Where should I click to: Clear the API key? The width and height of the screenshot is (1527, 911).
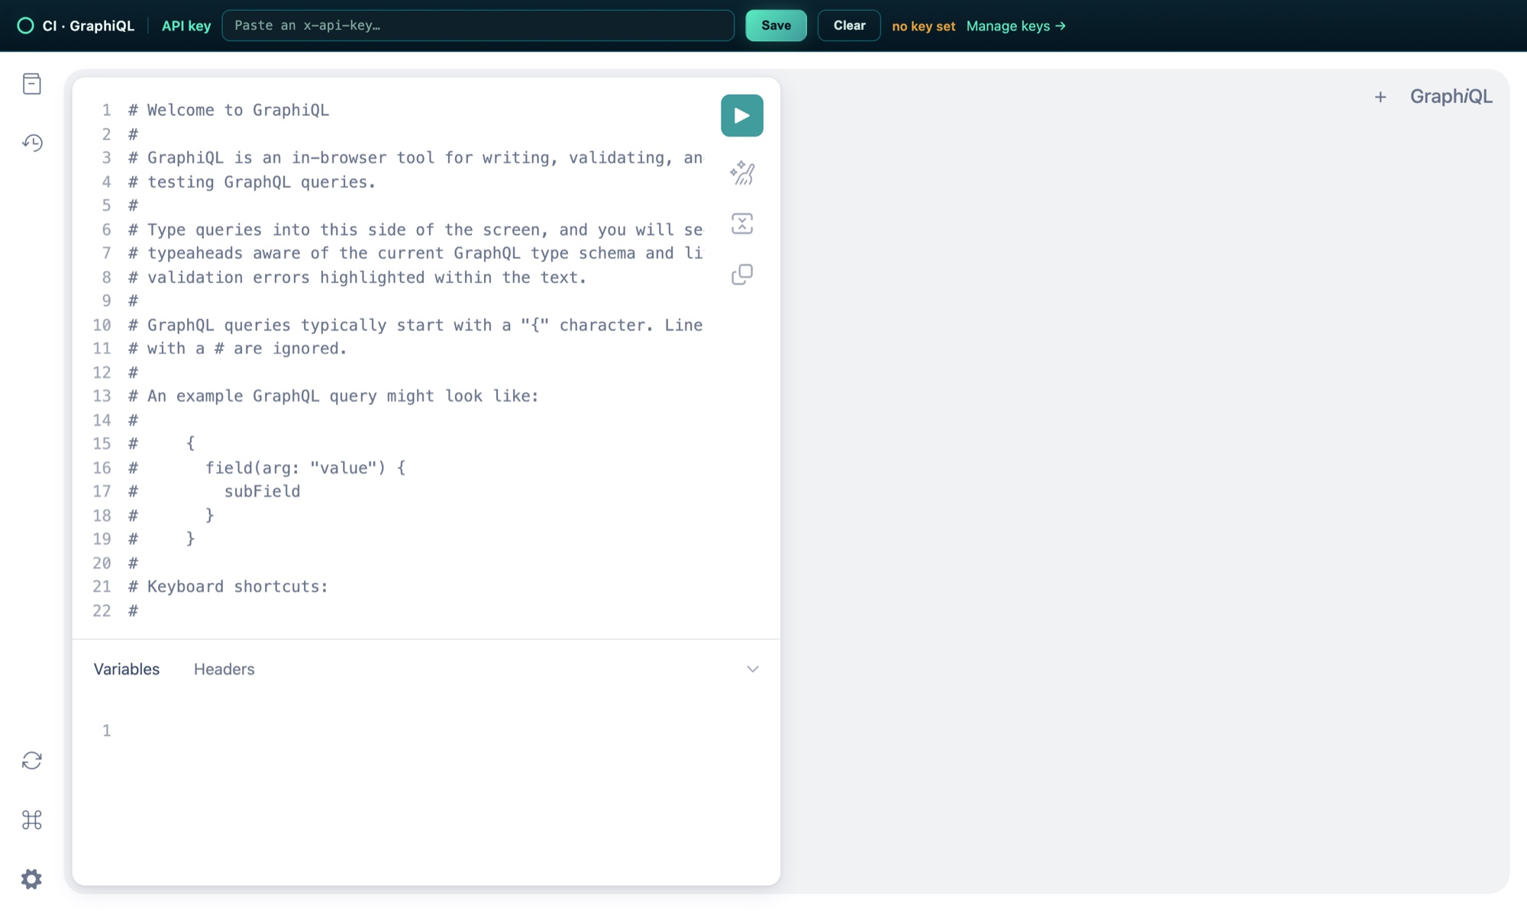[x=849, y=25]
